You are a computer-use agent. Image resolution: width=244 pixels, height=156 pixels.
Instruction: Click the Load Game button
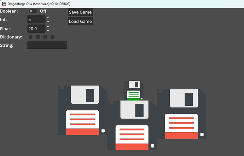80,21
